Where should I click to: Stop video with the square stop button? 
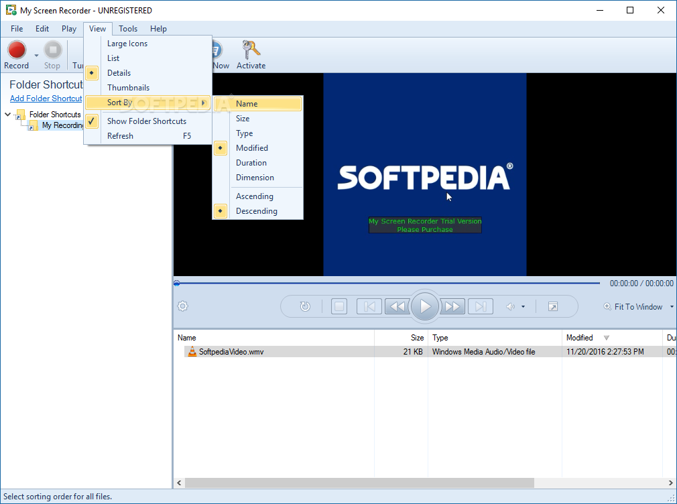click(339, 307)
